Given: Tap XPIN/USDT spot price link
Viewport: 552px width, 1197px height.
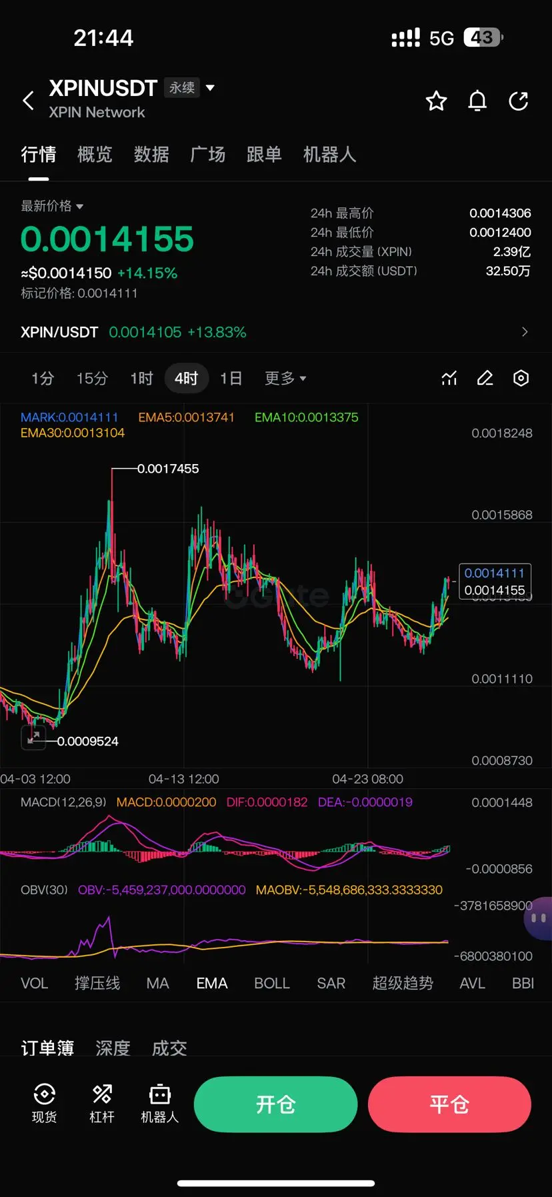Looking at the screenshot, I should [x=133, y=332].
